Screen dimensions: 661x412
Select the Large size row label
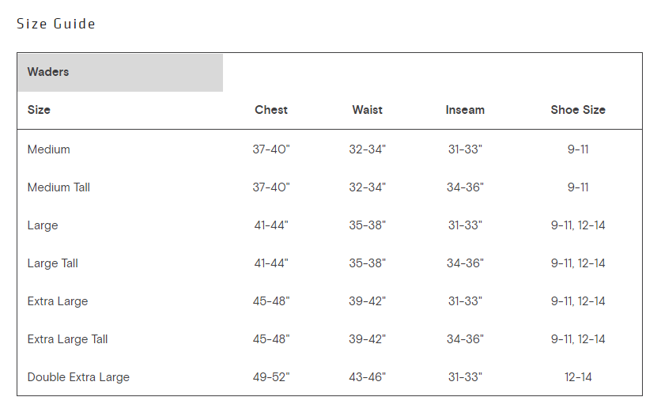[x=43, y=225]
